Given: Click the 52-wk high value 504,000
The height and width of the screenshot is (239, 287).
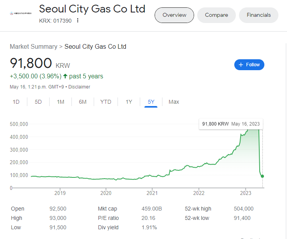Looking at the screenshot, I should coord(244,209).
